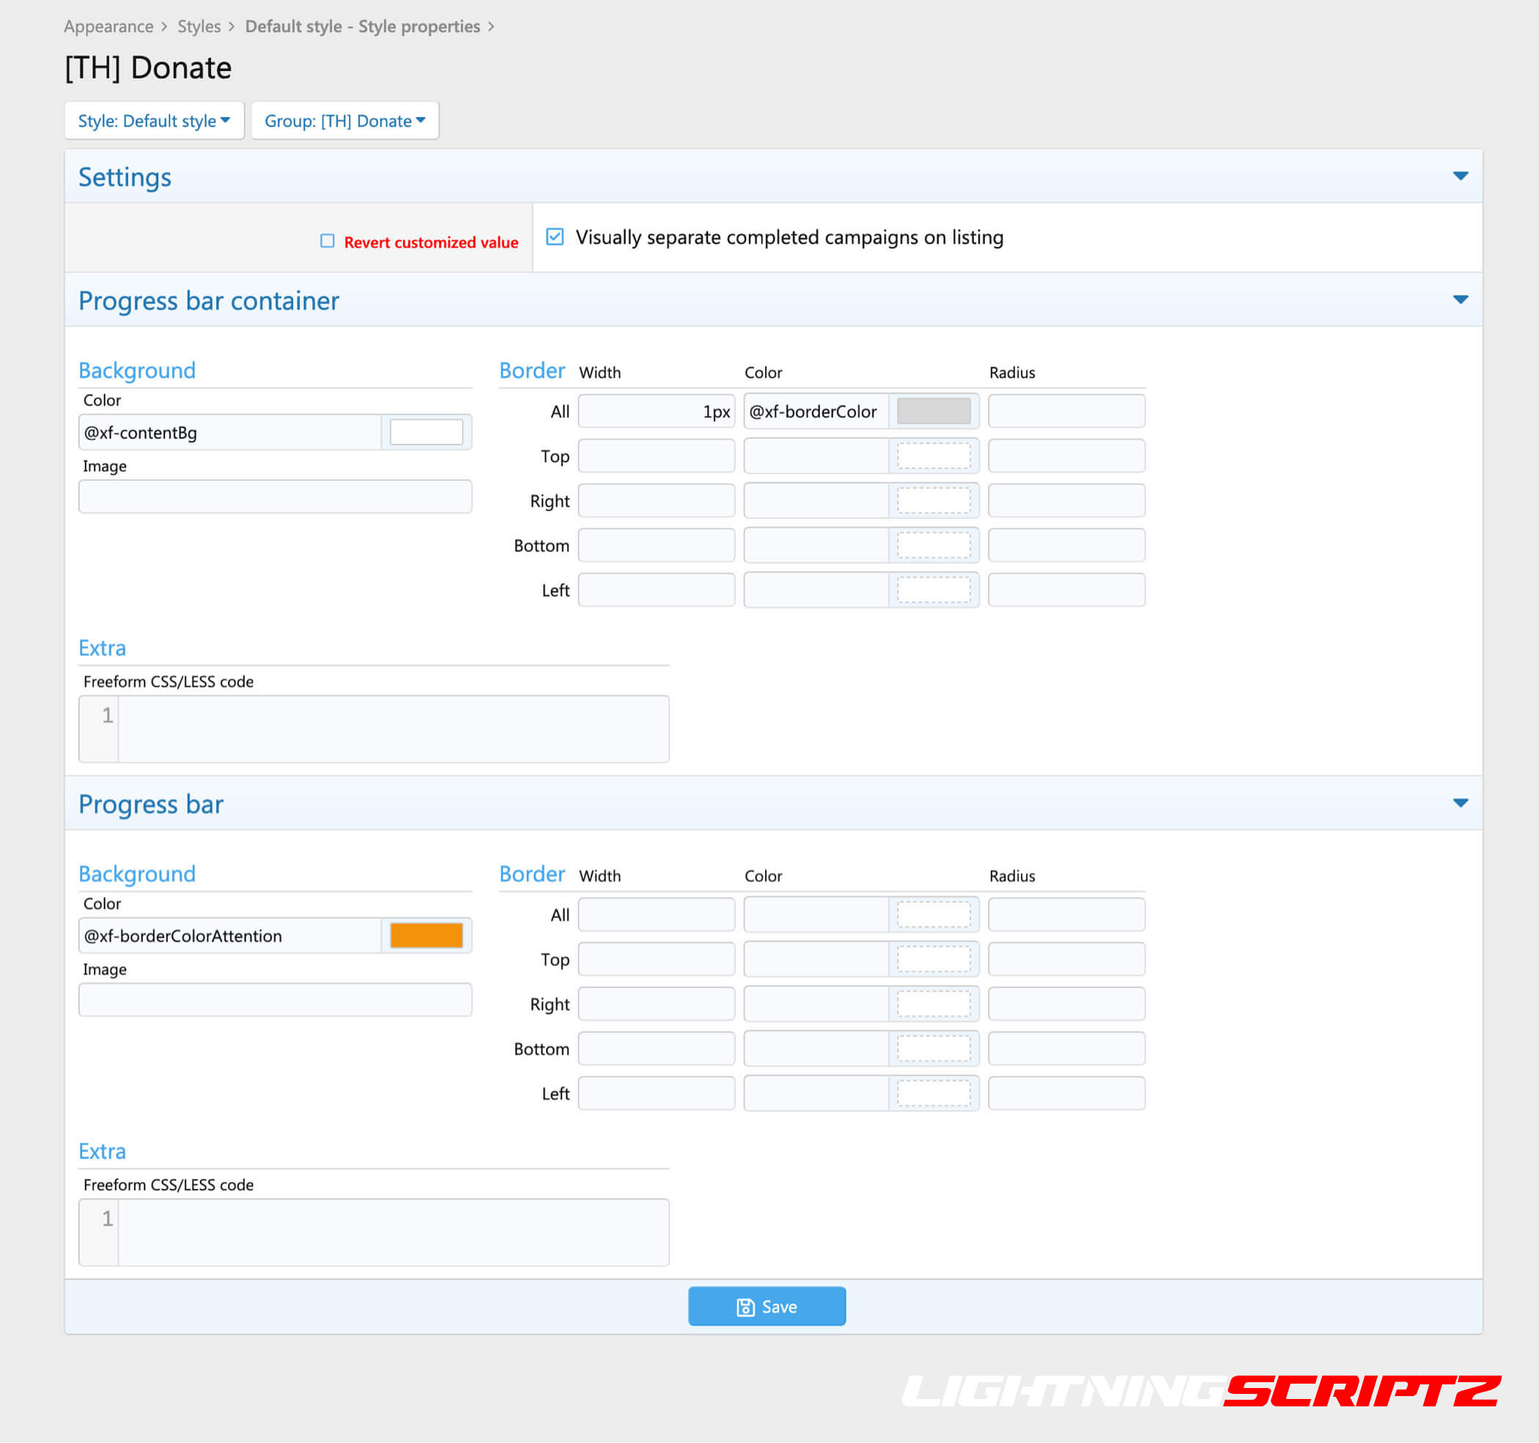1539x1443 pixels.
Task: Click the container border All width field
Action: pos(656,411)
